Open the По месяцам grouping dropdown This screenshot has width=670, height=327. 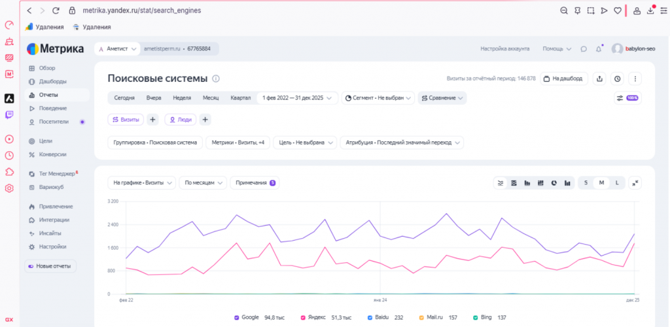pos(203,182)
